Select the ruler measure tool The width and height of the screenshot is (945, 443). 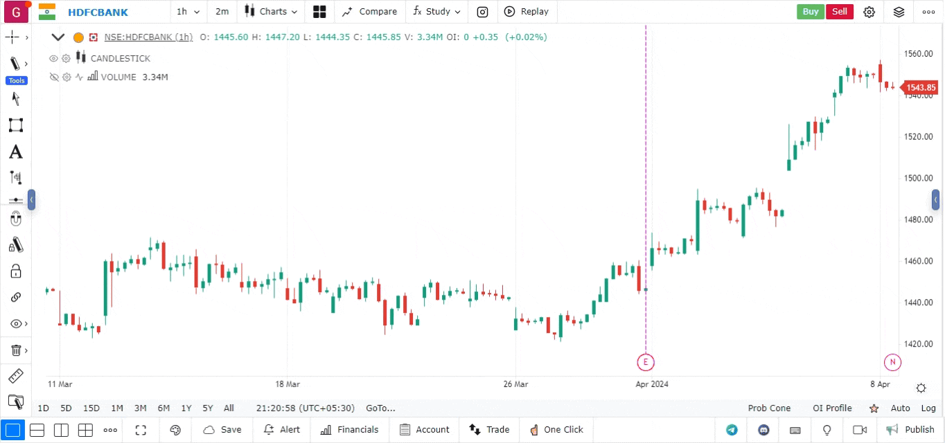15,377
